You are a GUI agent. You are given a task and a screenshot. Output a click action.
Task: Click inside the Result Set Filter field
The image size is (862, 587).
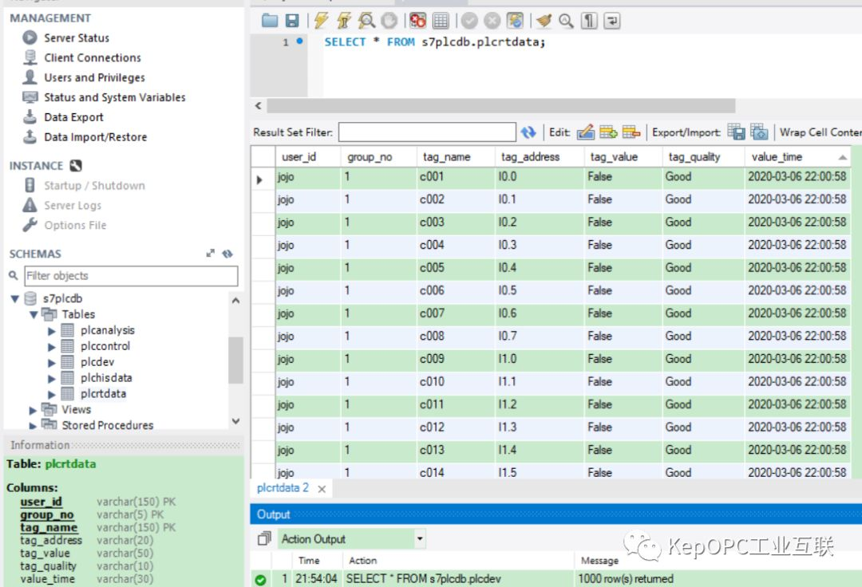[427, 131]
